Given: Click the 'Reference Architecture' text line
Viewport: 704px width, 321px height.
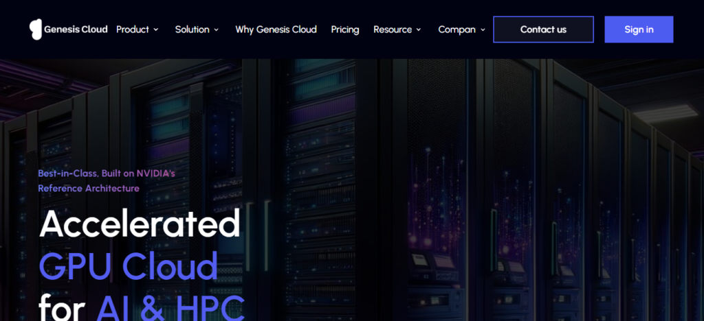Looking at the screenshot, I should pos(89,189).
